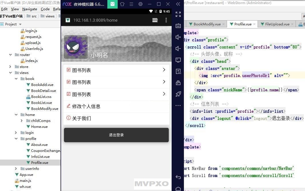The image size is (305, 191).
Task: Collapse the views folder
Action: [x=10, y=73]
